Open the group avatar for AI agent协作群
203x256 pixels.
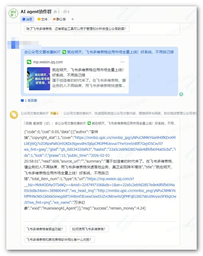point(13,13)
